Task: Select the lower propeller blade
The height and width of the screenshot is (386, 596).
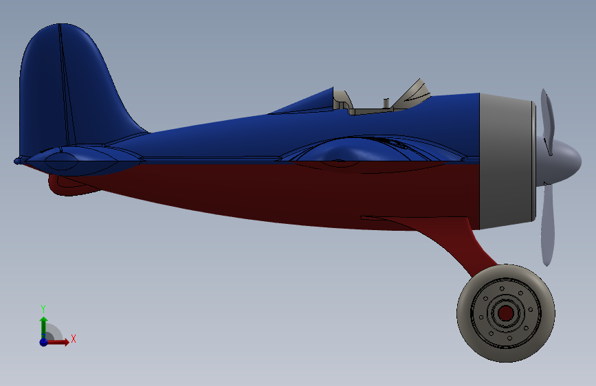Action: pos(548,224)
